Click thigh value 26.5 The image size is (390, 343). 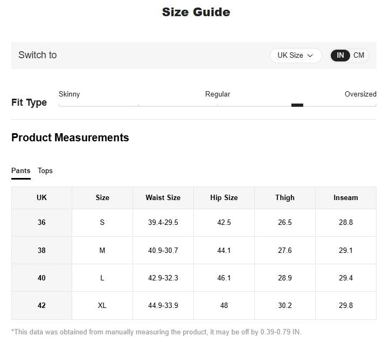click(285, 222)
